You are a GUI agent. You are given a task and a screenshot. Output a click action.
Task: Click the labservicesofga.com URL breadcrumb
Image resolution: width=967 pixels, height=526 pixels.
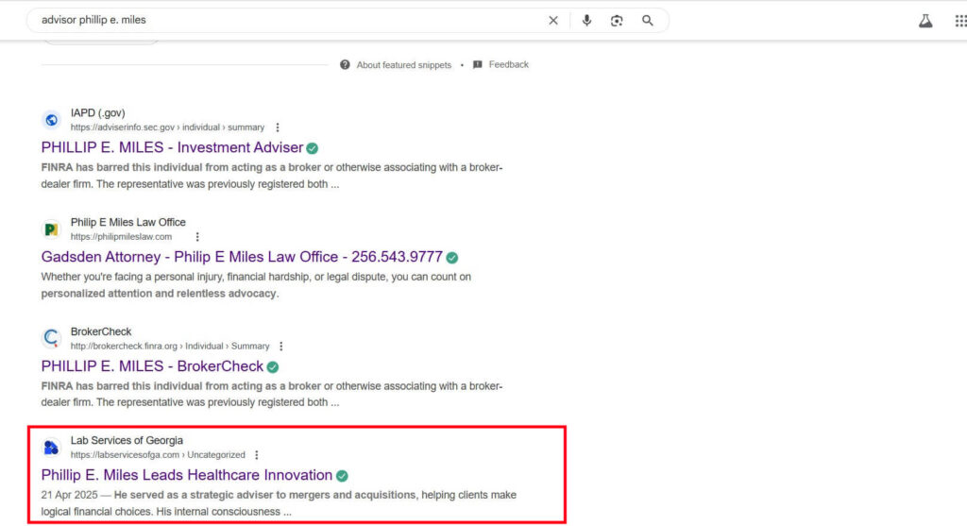[x=158, y=455]
